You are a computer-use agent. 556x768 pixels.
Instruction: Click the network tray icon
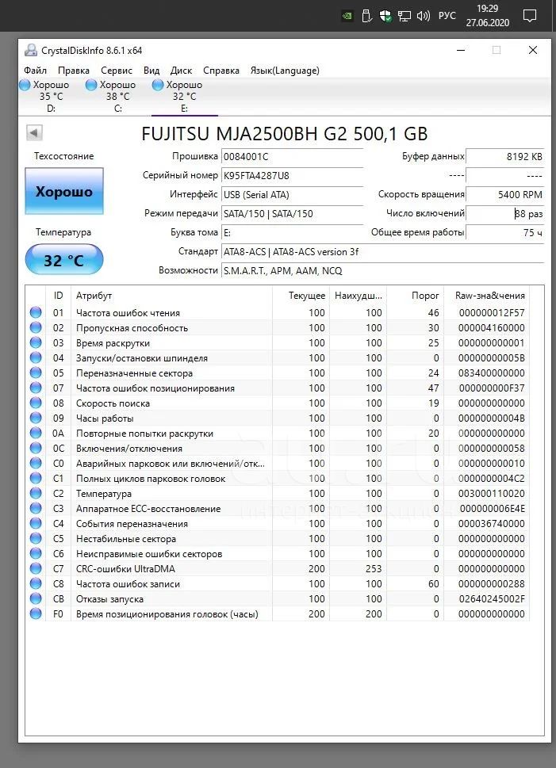coord(404,16)
